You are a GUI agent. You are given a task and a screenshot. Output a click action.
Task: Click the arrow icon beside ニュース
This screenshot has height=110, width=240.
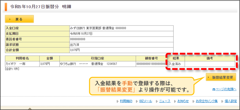[x=157, y=101]
